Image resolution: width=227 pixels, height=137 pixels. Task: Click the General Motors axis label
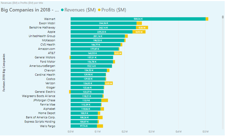[x=45, y=57]
